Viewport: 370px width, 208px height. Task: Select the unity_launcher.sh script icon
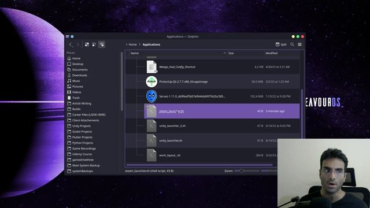click(151, 140)
